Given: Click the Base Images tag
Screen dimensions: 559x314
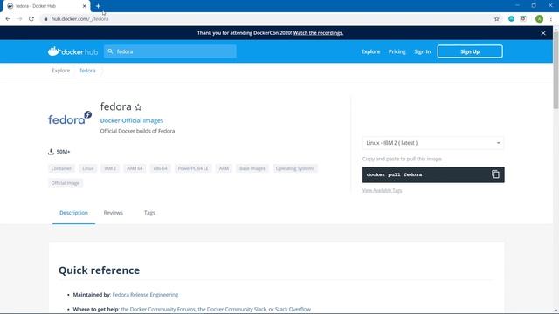Looking at the screenshot, I should click(x=252, y=168).
